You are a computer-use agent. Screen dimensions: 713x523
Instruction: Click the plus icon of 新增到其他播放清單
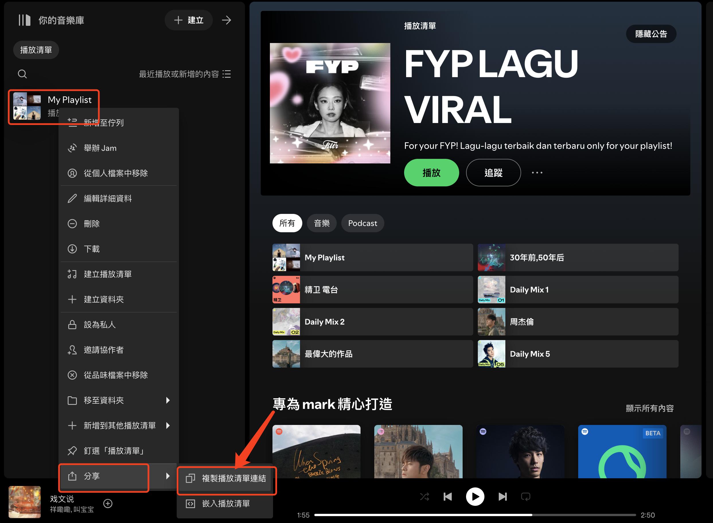72,426
